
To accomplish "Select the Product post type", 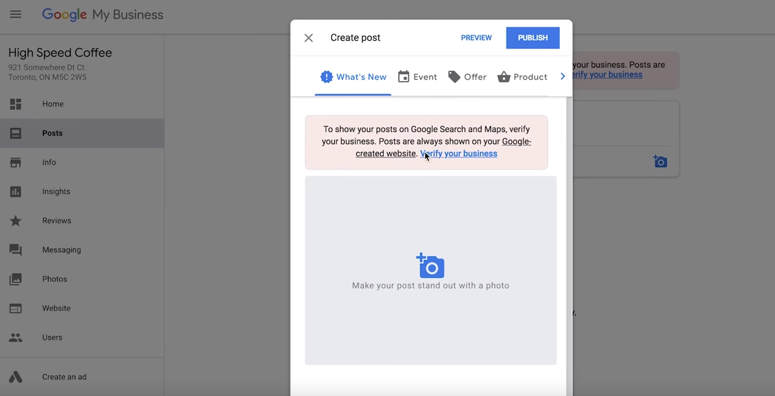I will (522, 76).
